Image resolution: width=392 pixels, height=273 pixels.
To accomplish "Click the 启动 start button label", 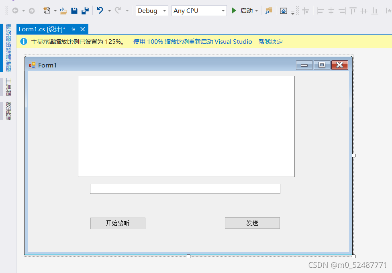I will click(246, 11).
